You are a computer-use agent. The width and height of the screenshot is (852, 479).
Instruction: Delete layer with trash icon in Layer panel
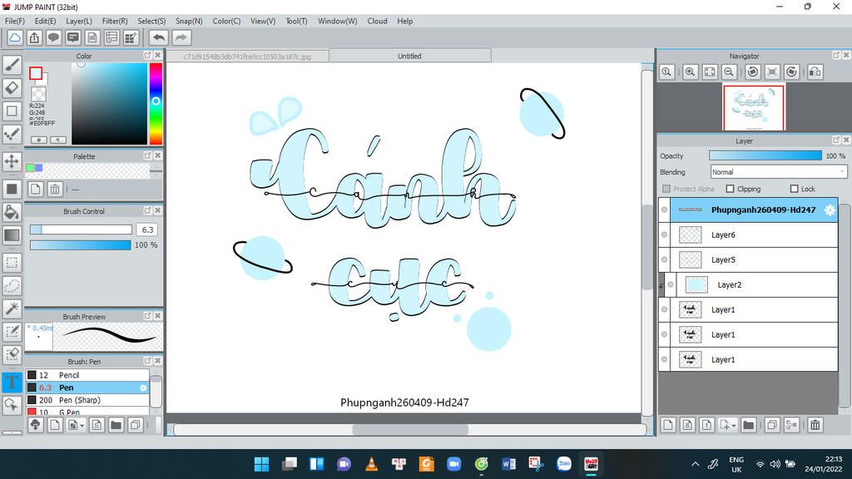(815, 425)
